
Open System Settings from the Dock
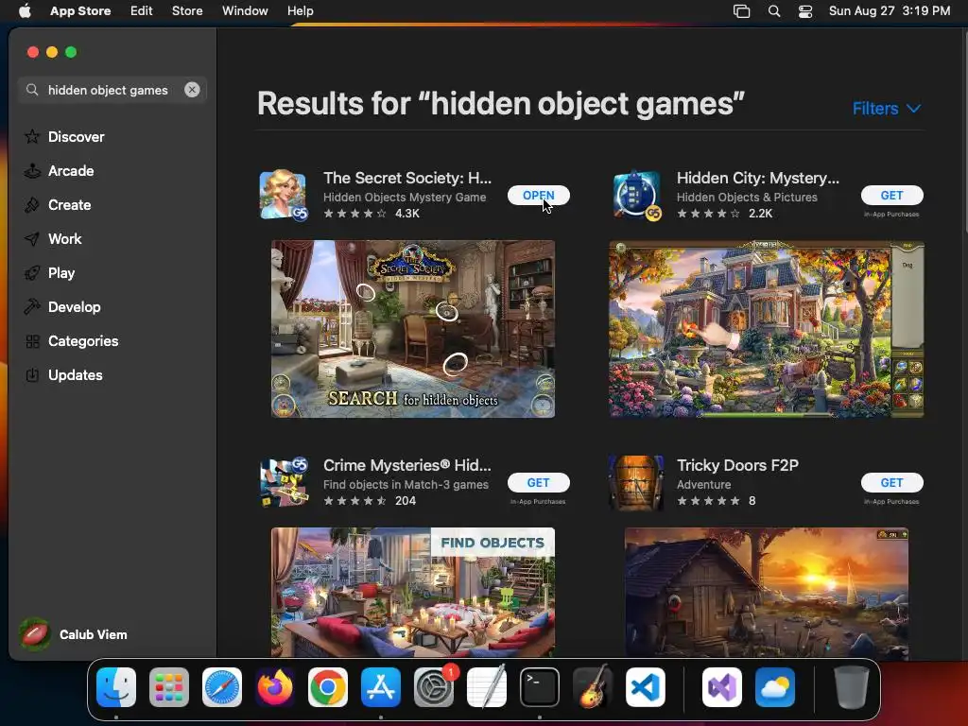[x=434, y=687]
